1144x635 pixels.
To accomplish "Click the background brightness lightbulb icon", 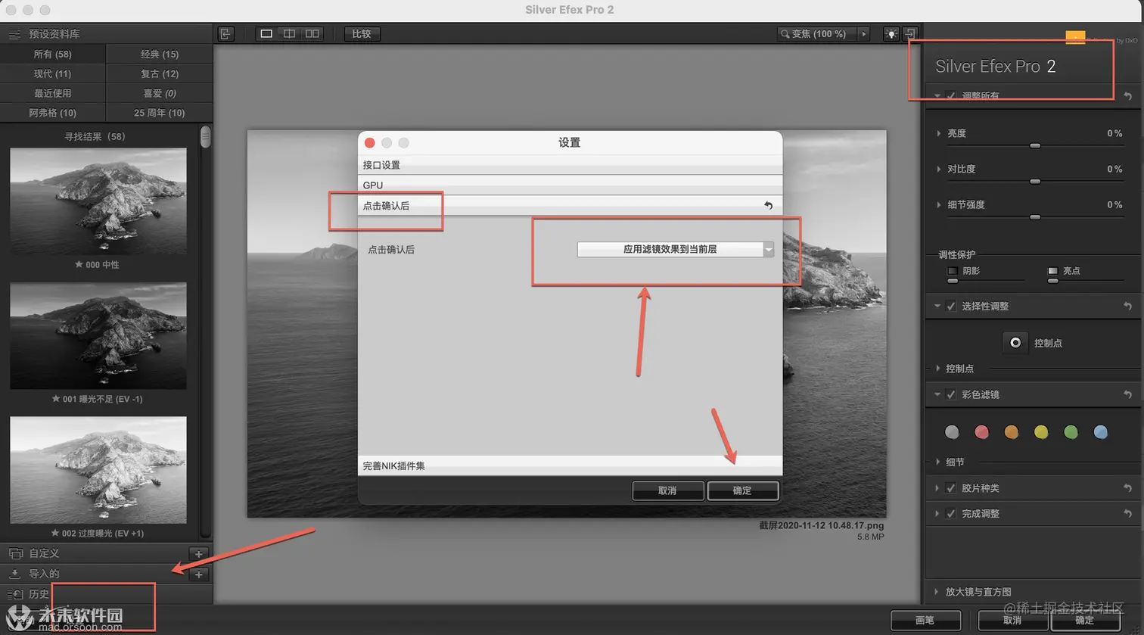I will click(891, 34).
